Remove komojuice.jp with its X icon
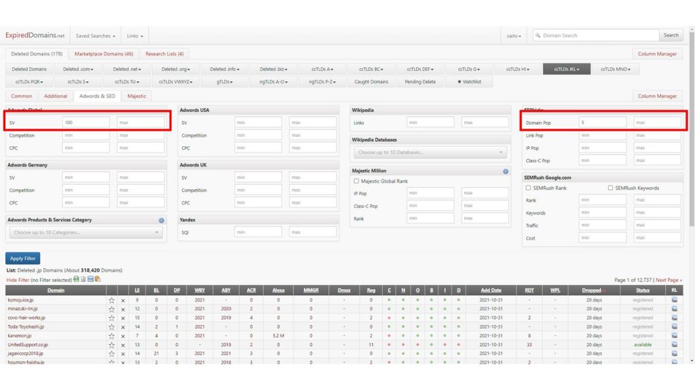The width and height of the screenshot is (695, 390). [124, 300]
